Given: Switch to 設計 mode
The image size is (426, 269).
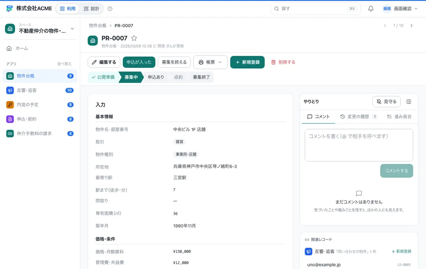Looking at the screenshot, I should coord(92,9).
